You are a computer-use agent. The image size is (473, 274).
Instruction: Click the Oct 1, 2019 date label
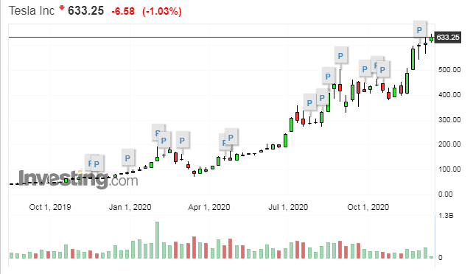click(50, 207)
